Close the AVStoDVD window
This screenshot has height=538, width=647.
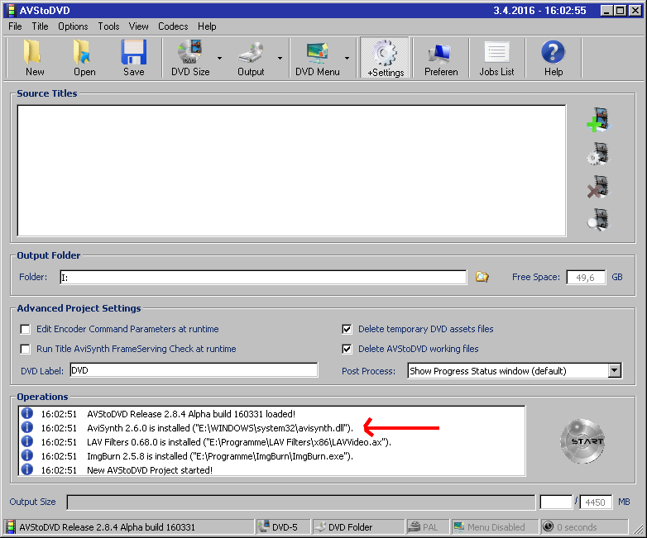pyautogui.click(x=635, y=10)
